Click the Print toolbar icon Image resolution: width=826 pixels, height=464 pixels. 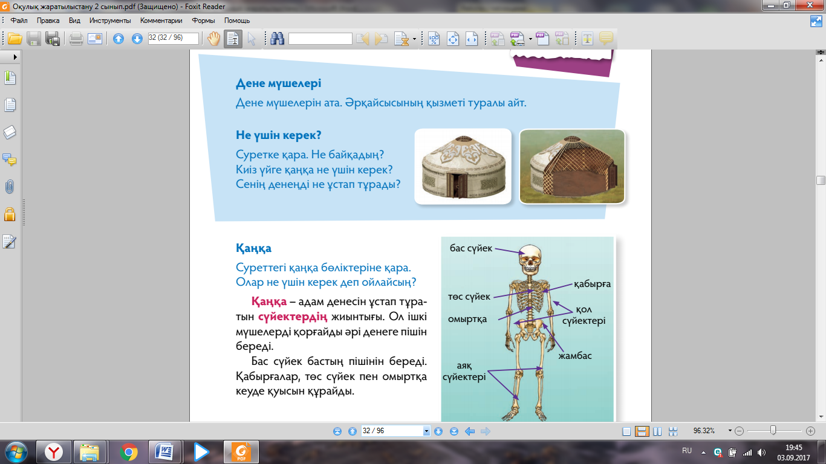pyautogui.click(x=76, y=39)
